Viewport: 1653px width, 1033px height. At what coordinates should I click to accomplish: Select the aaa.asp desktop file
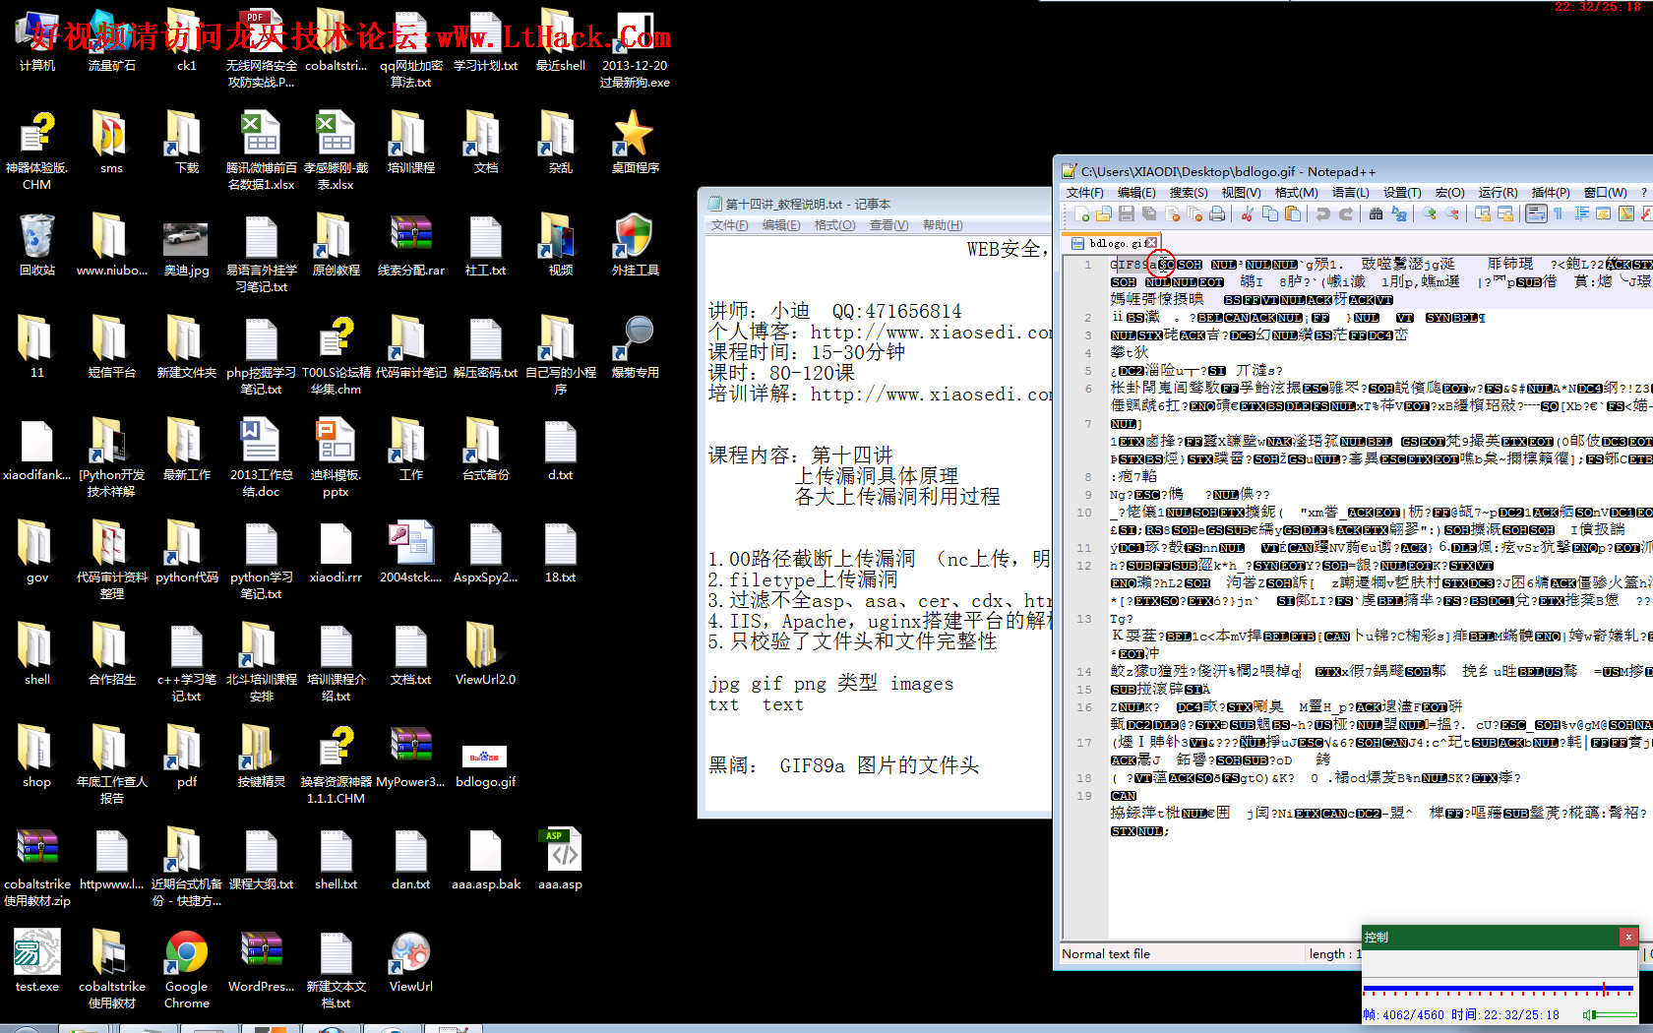pos(561,859)
